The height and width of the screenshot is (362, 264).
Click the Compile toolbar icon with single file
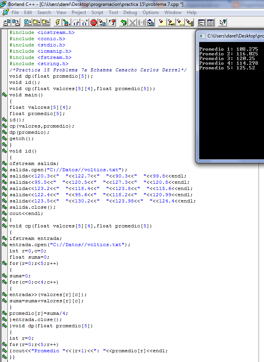28,22
